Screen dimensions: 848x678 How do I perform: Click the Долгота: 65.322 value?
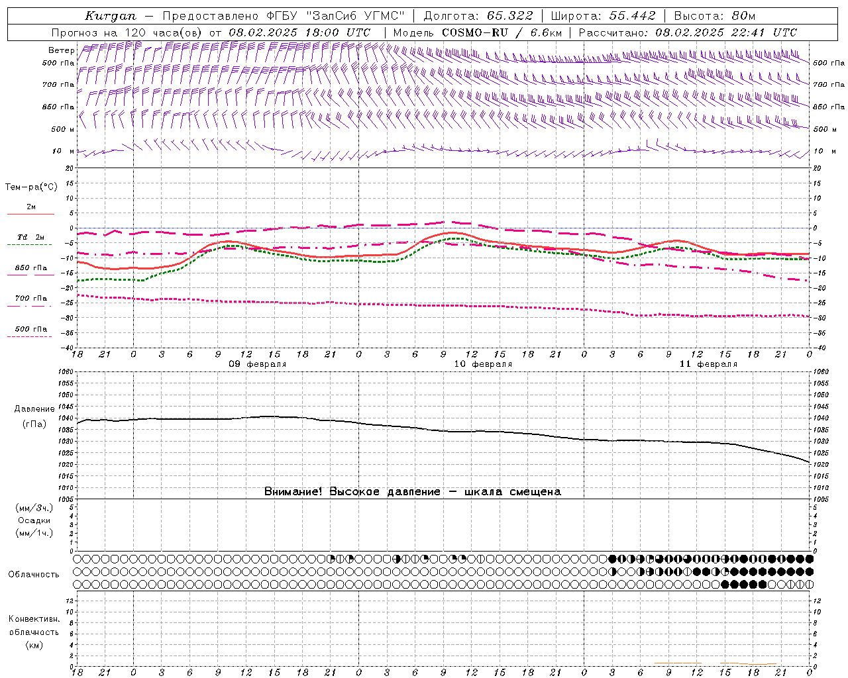tap(478, 16)
